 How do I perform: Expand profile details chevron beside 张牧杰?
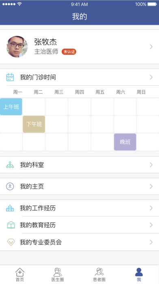151,47
